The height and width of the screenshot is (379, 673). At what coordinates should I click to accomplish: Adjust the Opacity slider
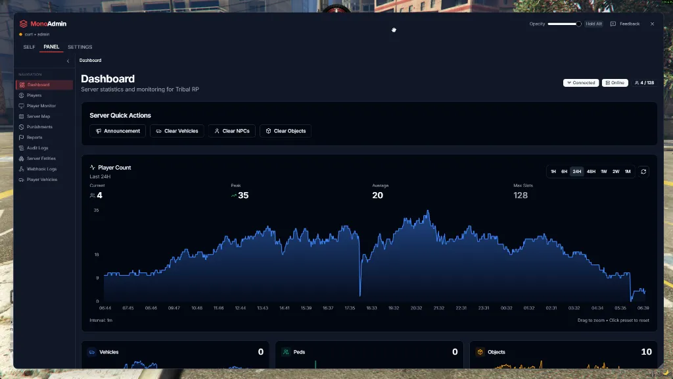tap(566, 23)
